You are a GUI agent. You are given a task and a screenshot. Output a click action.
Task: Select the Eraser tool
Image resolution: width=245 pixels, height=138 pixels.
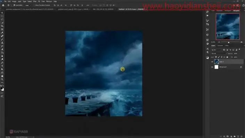tap(2, 50)
